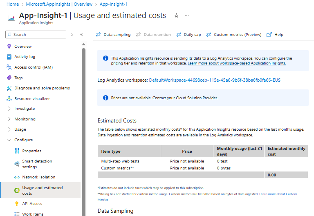Click the Access control (IAM) people icon
Screen dimensions: 314x216
point(9,67)
